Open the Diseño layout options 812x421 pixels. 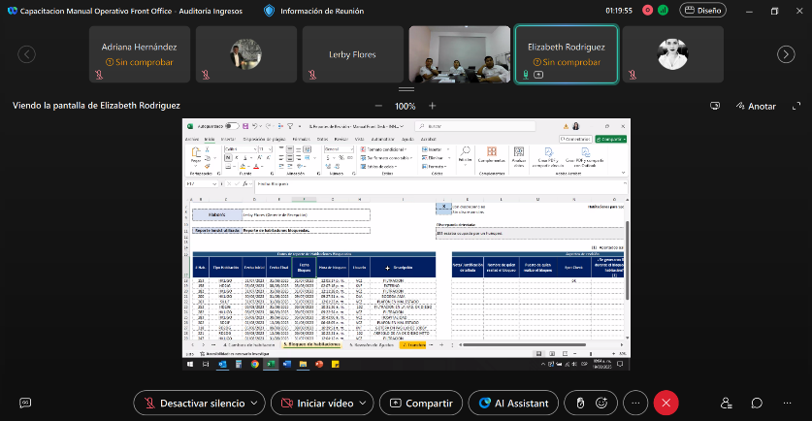[x=702, y=11]
